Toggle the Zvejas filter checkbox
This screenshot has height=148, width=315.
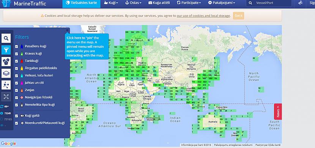(x=16, y=90)
